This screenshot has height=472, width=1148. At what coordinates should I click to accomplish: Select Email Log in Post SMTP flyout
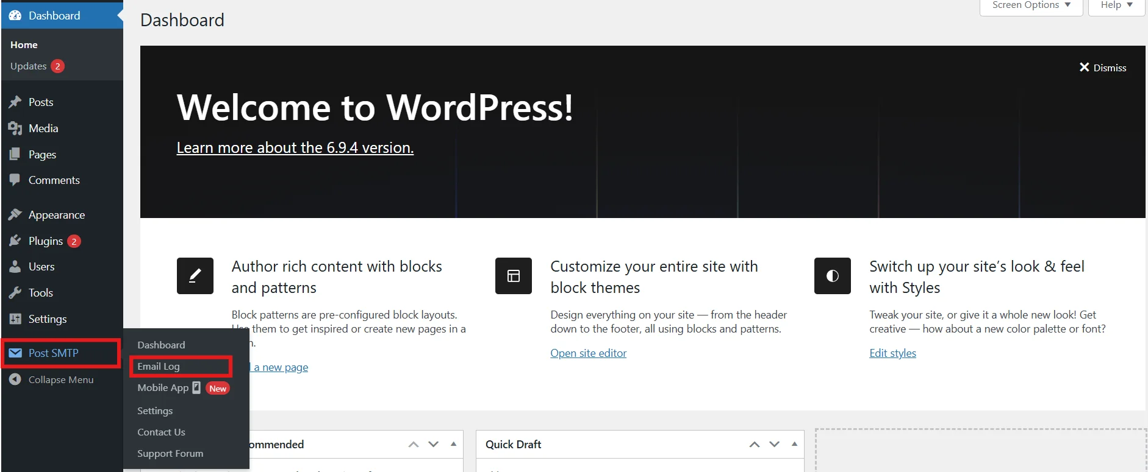point(159,367)
